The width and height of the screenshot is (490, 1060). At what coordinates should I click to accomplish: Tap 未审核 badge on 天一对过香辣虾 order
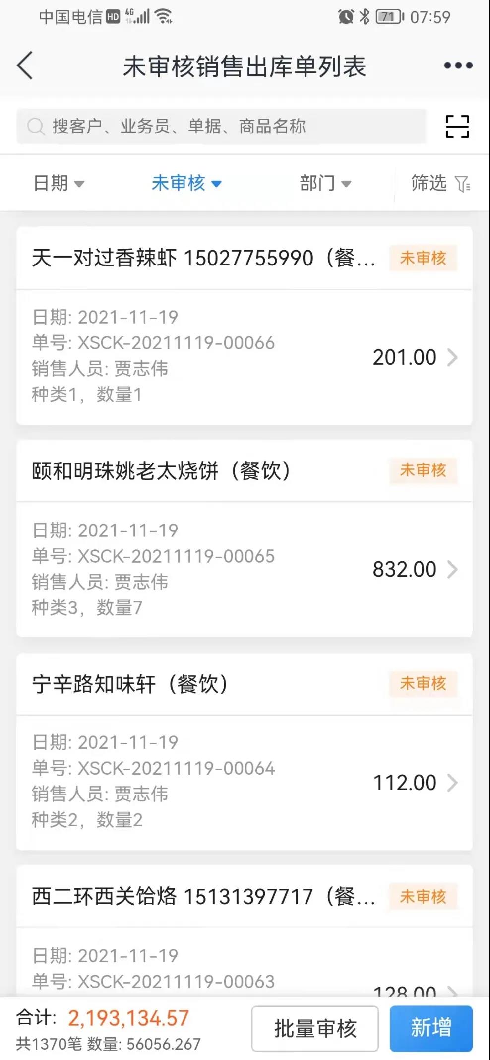click(423, 258)
